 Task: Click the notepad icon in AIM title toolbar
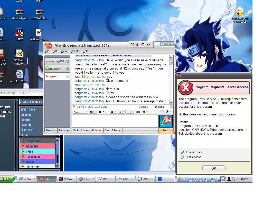(x=138, y=45)
